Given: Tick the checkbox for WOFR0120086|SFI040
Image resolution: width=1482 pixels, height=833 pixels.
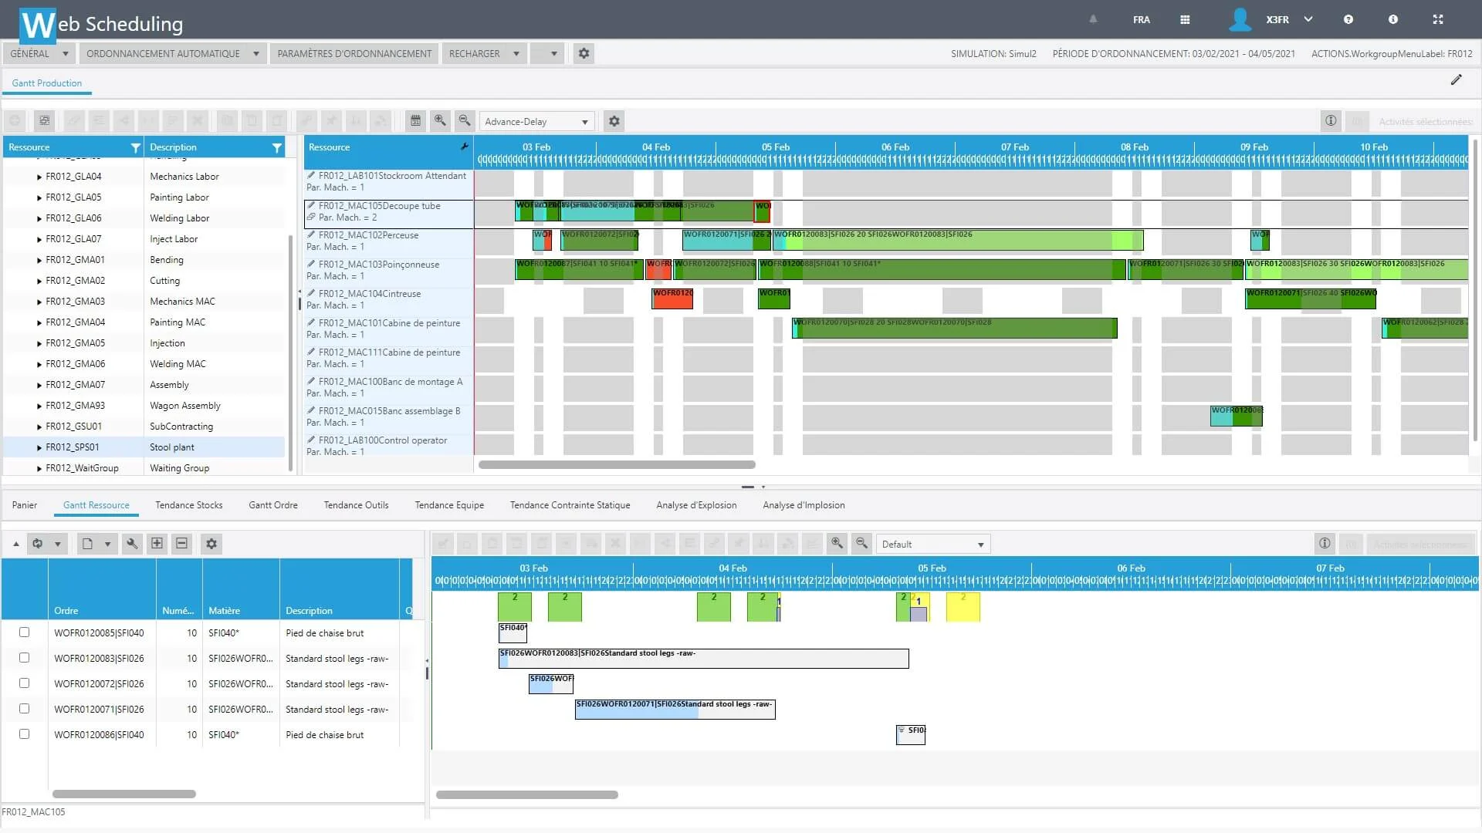Looking at the screenshot, I should coord(25,734).
